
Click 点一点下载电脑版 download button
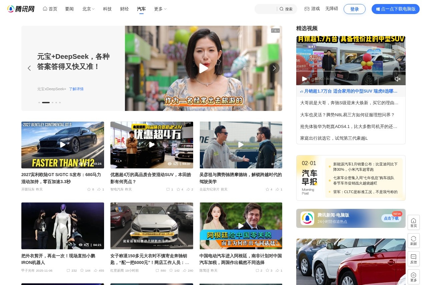tap(396, 9)
